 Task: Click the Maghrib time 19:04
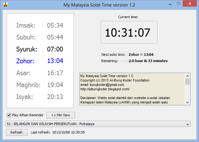coord(55,85)
